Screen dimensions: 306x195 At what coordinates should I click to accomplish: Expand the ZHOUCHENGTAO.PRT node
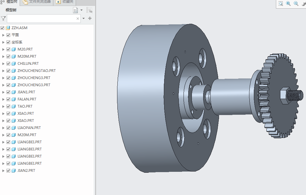[x=3, y=71]
